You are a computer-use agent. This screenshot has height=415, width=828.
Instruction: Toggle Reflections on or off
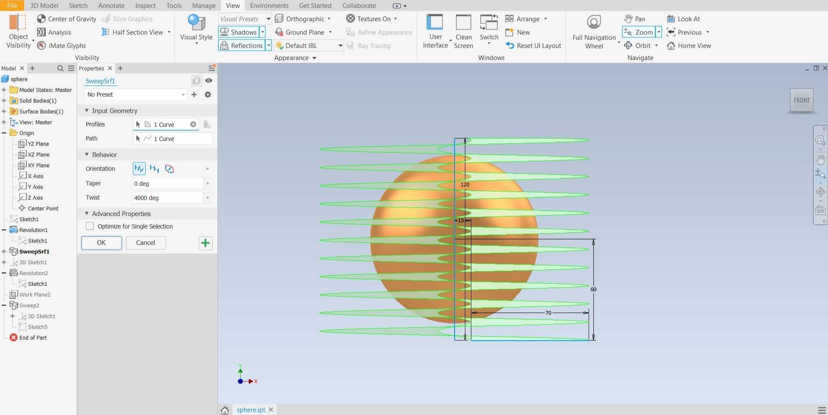click(x=241, y=46)
